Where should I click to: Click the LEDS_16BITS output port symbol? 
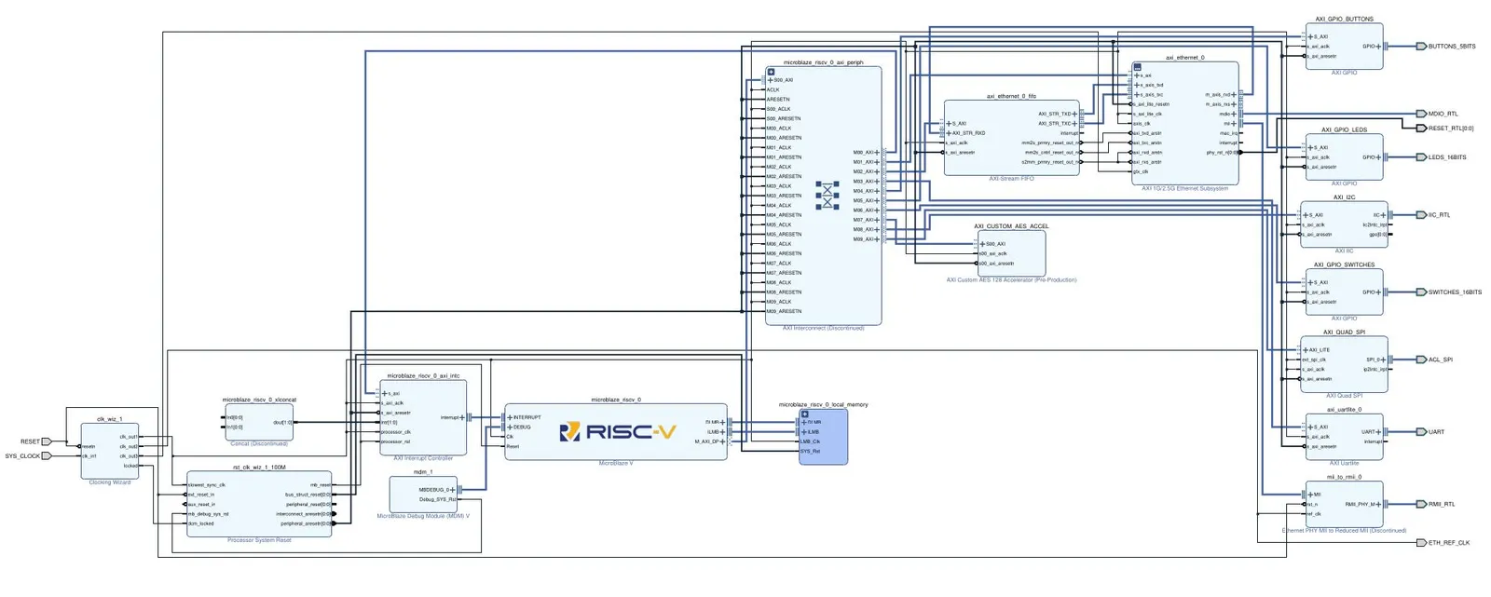(1421, 157)
